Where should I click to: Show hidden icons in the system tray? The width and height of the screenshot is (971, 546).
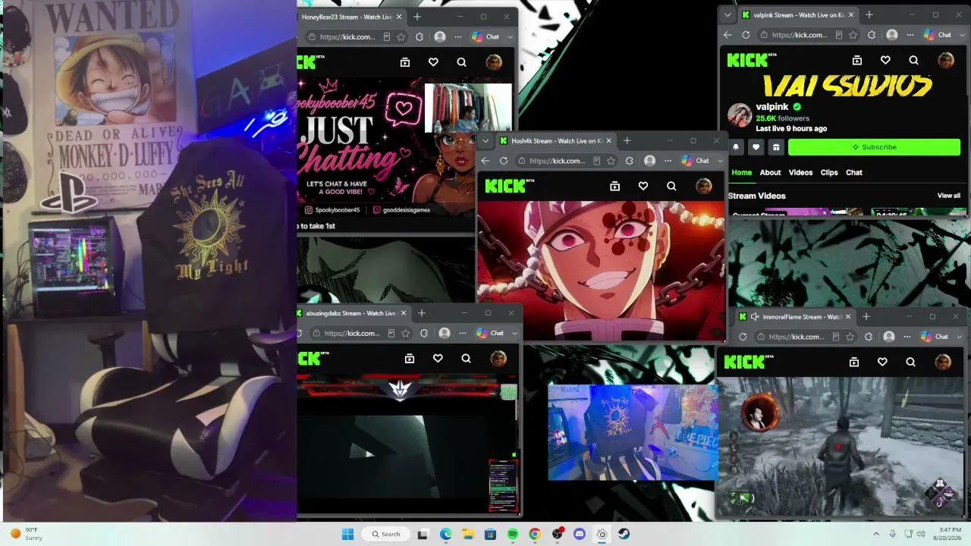[876, 534]
